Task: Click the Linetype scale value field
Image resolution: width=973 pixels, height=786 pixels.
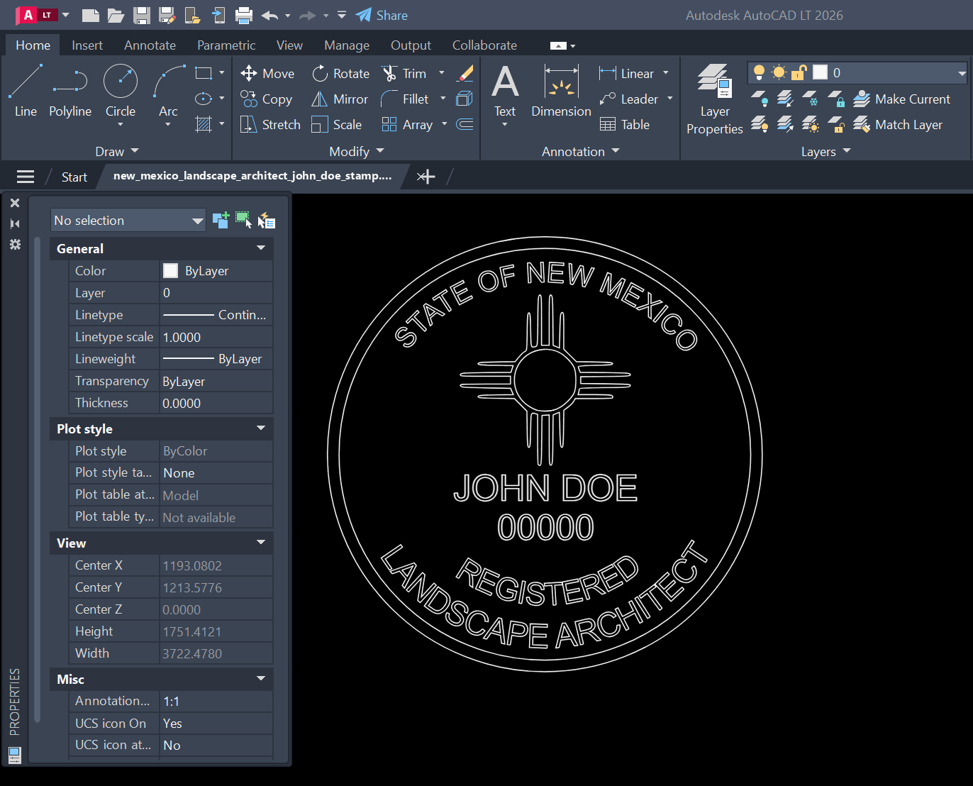Action: (x=216, y=337)
